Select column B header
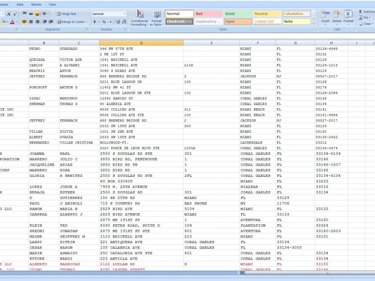 [x=44, y=43]
